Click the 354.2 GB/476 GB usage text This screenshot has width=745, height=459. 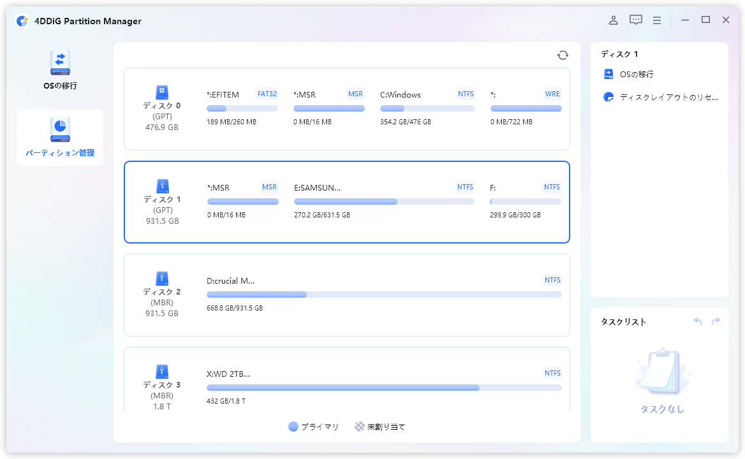point(406,122)
